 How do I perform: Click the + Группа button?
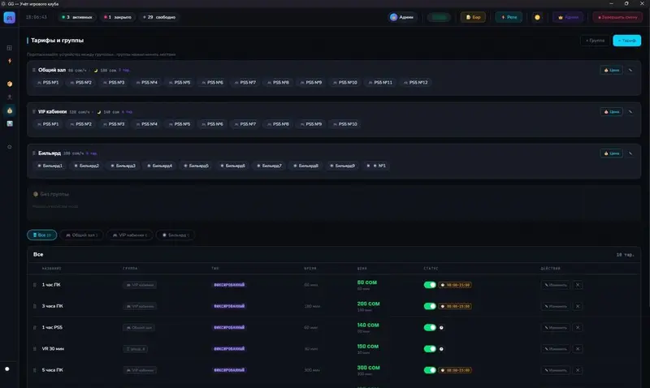(596, 41)
